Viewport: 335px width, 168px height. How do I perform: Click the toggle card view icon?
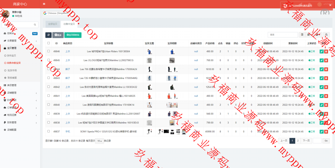[x=302, y=35]
